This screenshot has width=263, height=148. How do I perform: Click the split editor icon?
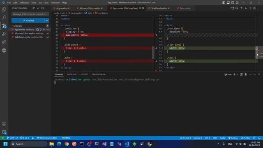(x=255, y=8)
